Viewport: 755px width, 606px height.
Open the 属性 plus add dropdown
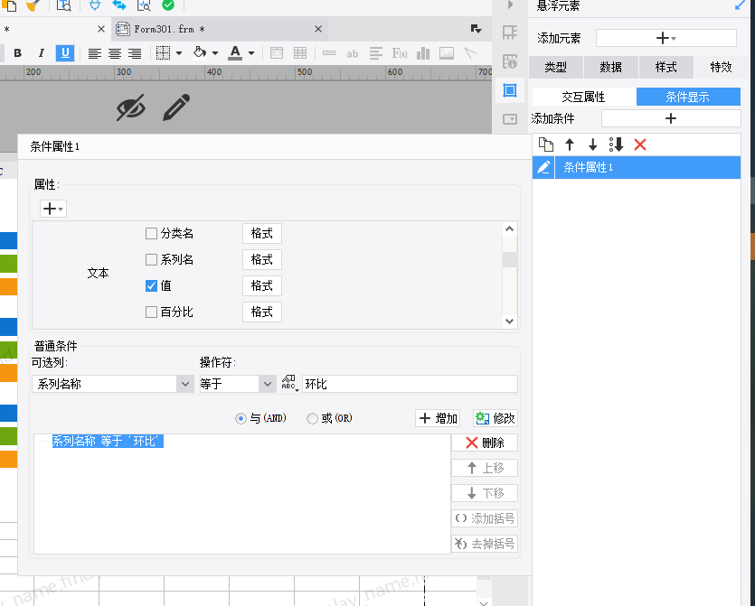point(53,209)
